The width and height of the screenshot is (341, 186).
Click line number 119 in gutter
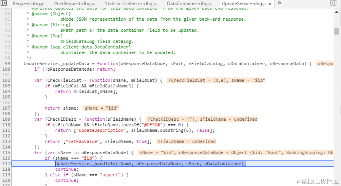(x=7, y=175)
